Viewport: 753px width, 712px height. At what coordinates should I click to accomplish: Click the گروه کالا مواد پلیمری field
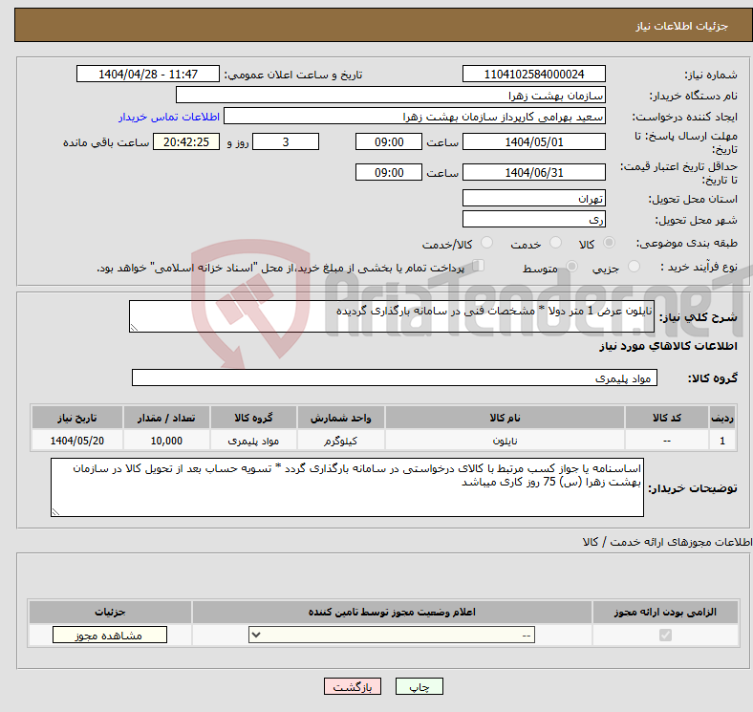pos(394,378)
